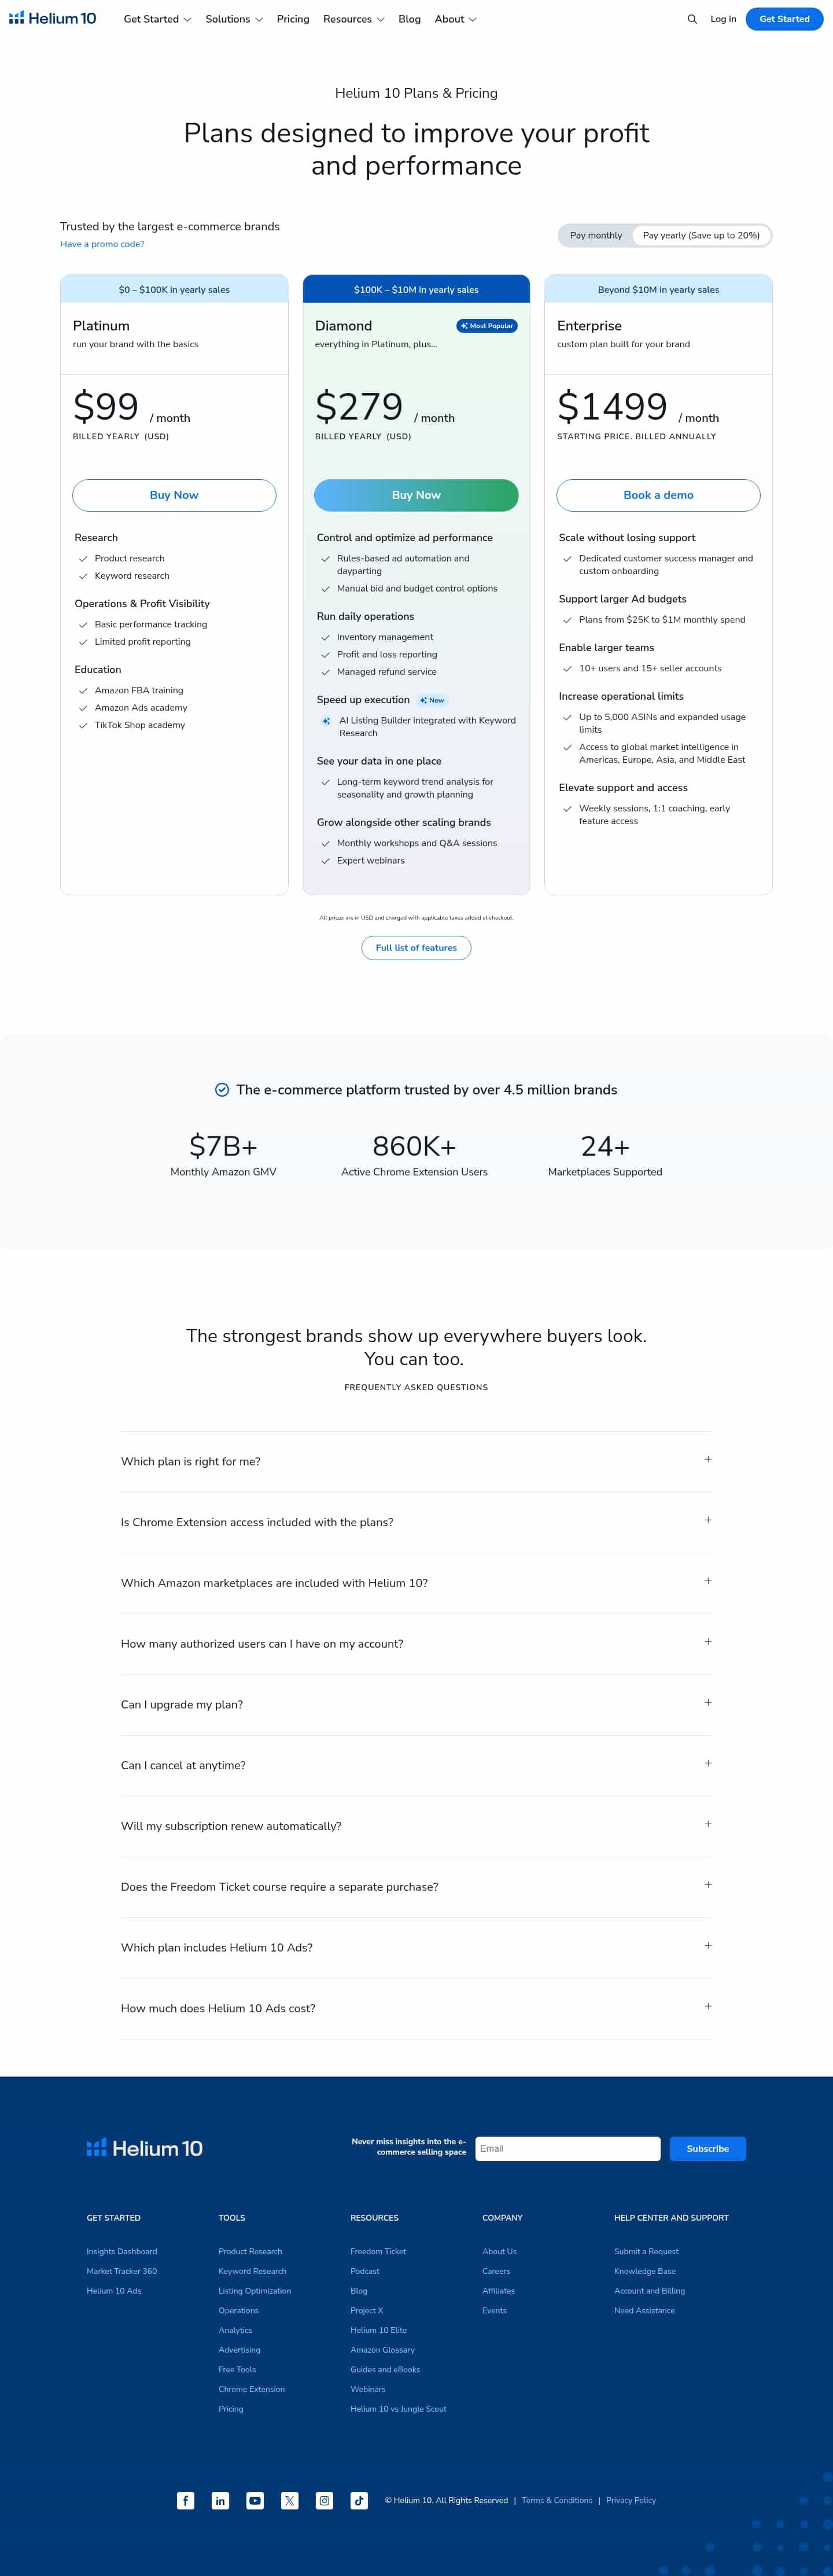The image size is (833, 2576).
Task: Click Buy Now for Diamond plan
Action: pyautogui.click(x=416, y=495)
